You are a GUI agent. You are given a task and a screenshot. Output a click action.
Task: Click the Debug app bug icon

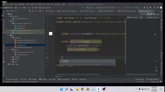[x=128, y=8]
